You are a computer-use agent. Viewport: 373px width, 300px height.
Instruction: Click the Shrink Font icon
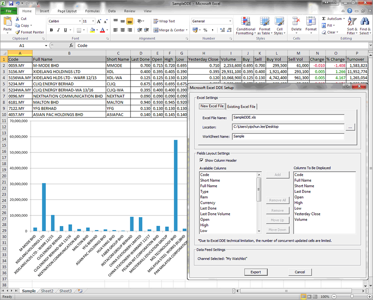pos(106,22)
